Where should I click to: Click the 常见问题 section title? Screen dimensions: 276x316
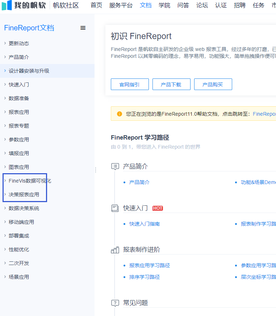[135, 303]
